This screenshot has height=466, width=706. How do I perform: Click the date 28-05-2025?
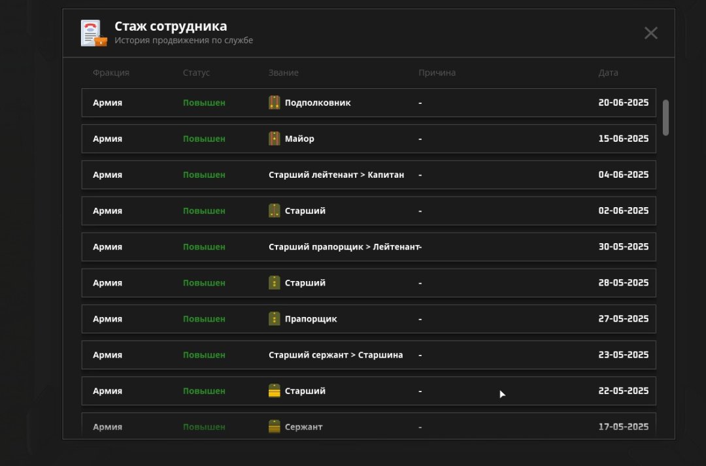624,283
